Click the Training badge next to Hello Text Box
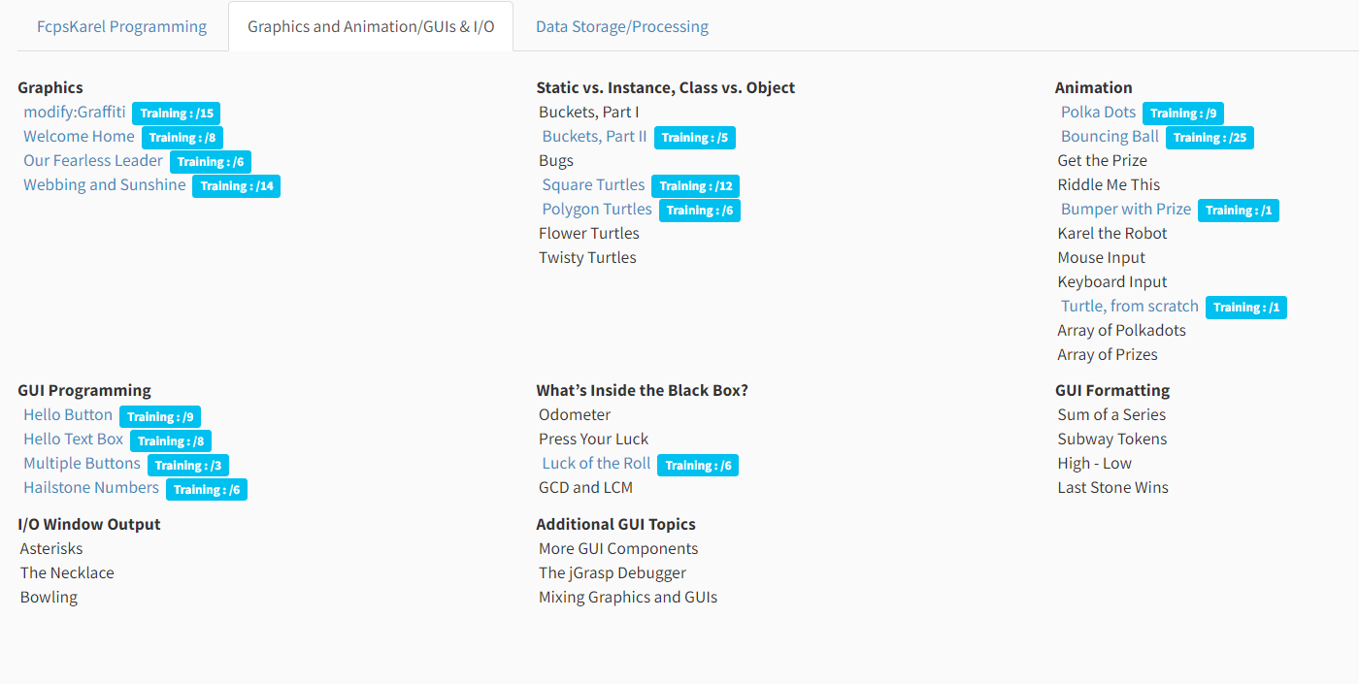This screenshot has height=684, width=1359. (x=171, y=441)
